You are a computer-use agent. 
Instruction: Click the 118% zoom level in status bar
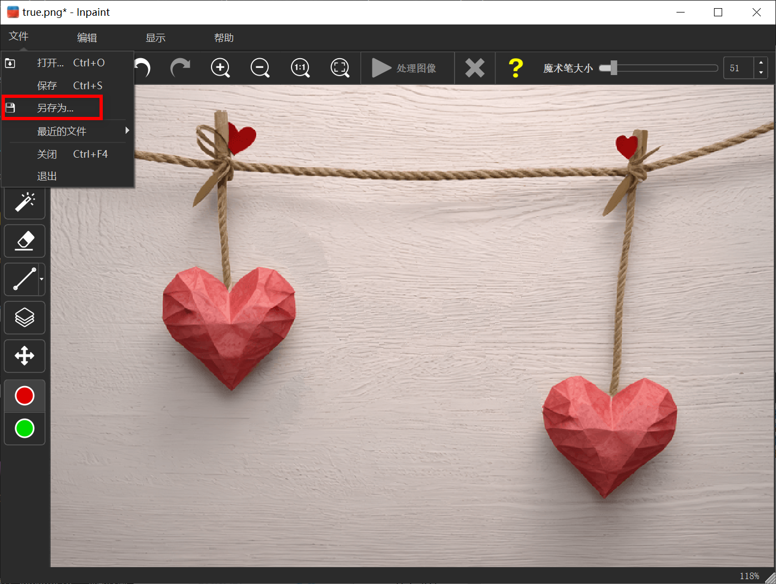point(749,576)
